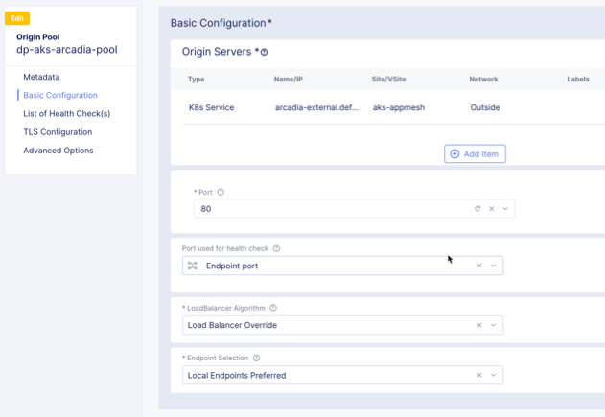
Task: Open List of Health Check(s) section
Action: point(66,113)
